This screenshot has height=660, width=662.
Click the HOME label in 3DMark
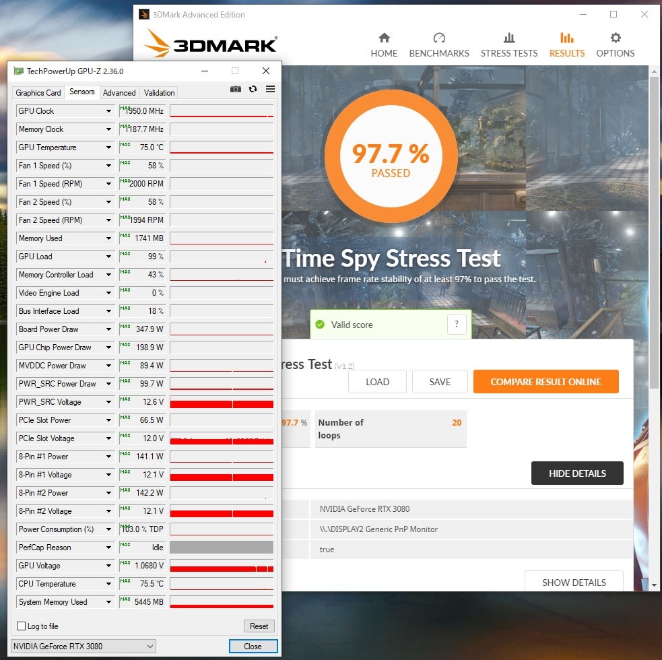384,53
